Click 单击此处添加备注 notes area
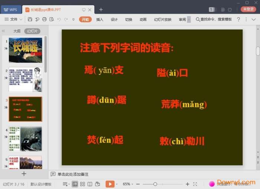This screenshot has height=189, width=260. (x=73, y=174)
